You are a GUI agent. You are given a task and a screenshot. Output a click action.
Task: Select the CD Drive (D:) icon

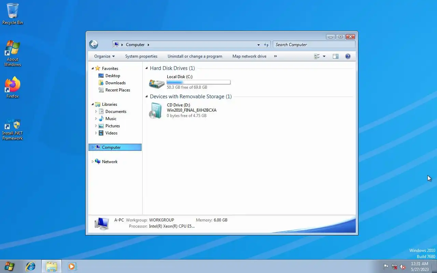[x=156, y=111]
